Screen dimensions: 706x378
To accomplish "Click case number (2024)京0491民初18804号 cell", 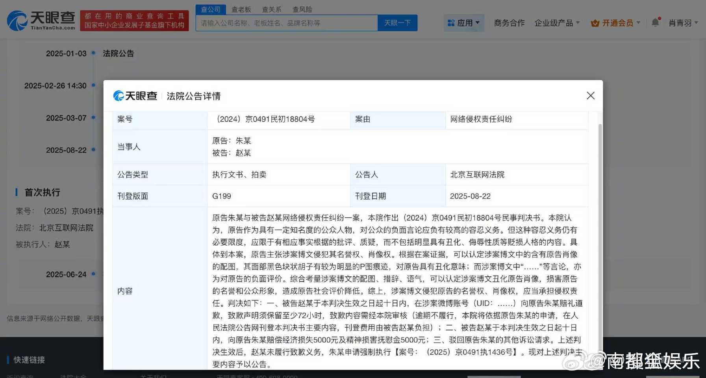I will 278,119.
